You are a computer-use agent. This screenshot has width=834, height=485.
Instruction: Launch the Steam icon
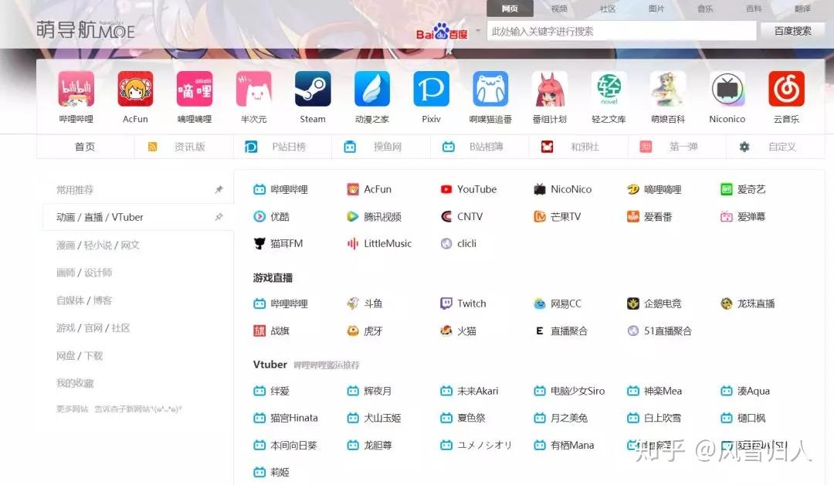tap(313, 89)
